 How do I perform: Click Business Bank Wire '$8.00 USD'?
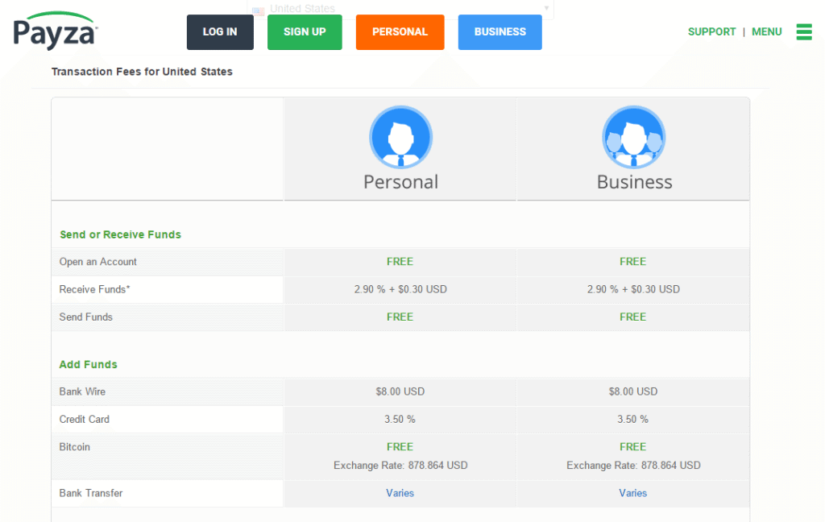click(633, 391)
